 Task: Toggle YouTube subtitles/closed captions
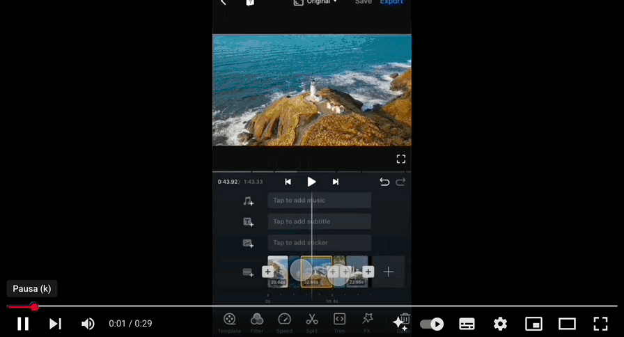[x=467, y=324]
